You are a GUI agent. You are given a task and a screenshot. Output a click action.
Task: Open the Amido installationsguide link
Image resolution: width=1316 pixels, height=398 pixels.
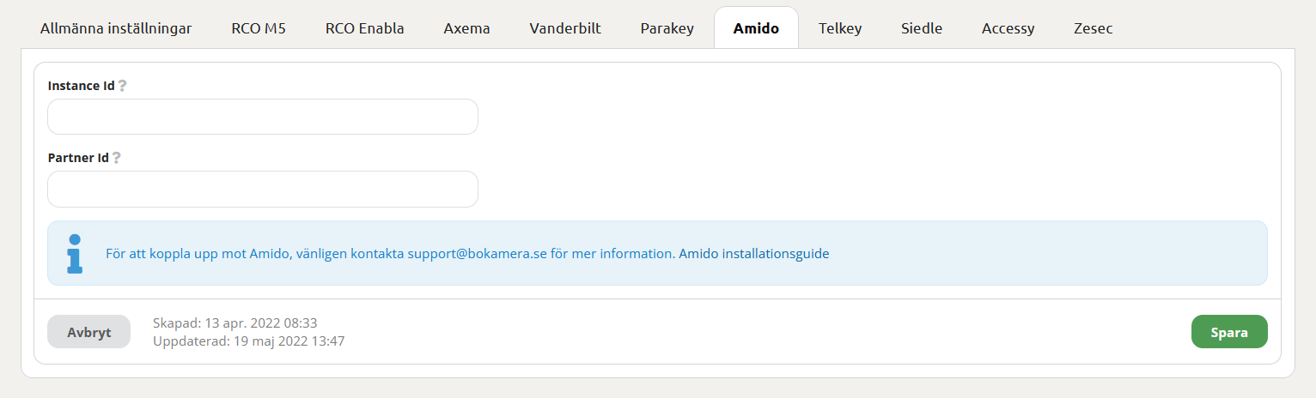753,254
